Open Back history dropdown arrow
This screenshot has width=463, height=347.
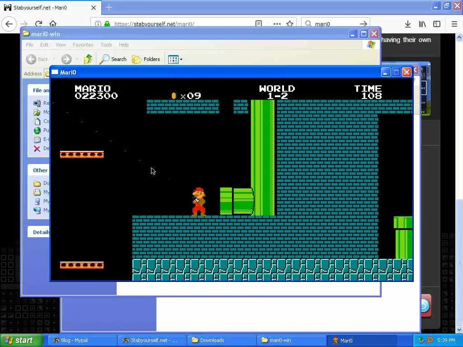pos(54,59)
